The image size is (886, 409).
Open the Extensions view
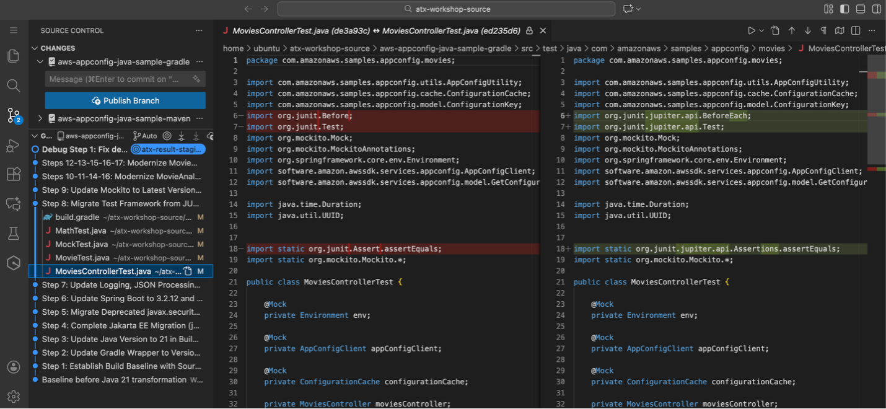pyautogui.click(x=13, y=174)
